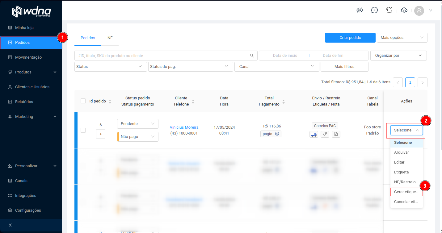Choose Etiqueta in the actions menu
The image size is (442, 233).
click(x=406, y=172)
